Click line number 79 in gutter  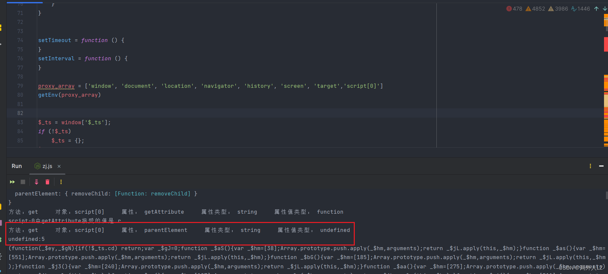point(20,86)
